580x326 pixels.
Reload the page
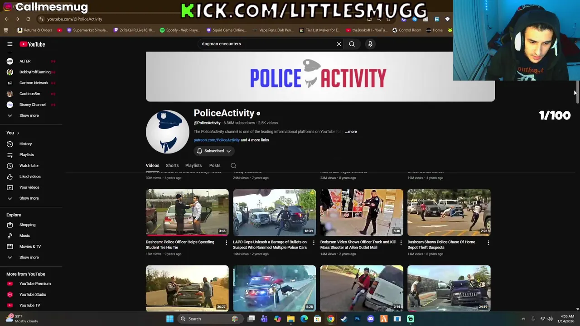point(28,19)
